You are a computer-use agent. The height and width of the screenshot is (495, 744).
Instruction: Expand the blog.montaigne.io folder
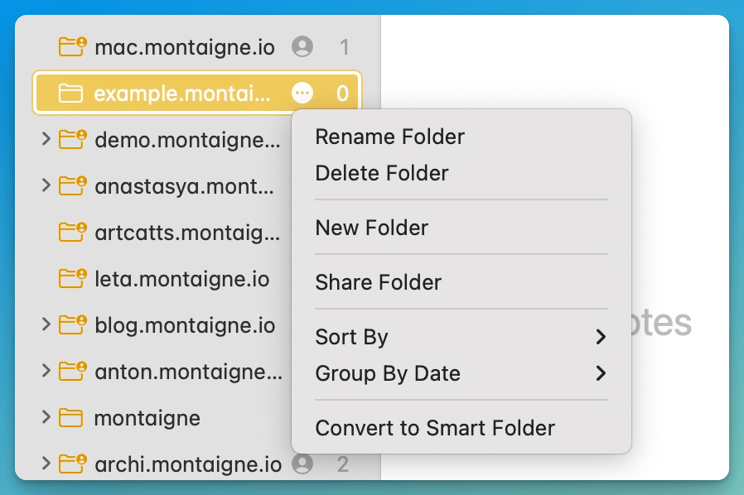point(46,325)
